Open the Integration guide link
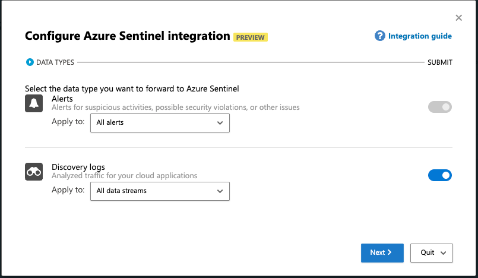 [x=420, y=36]
